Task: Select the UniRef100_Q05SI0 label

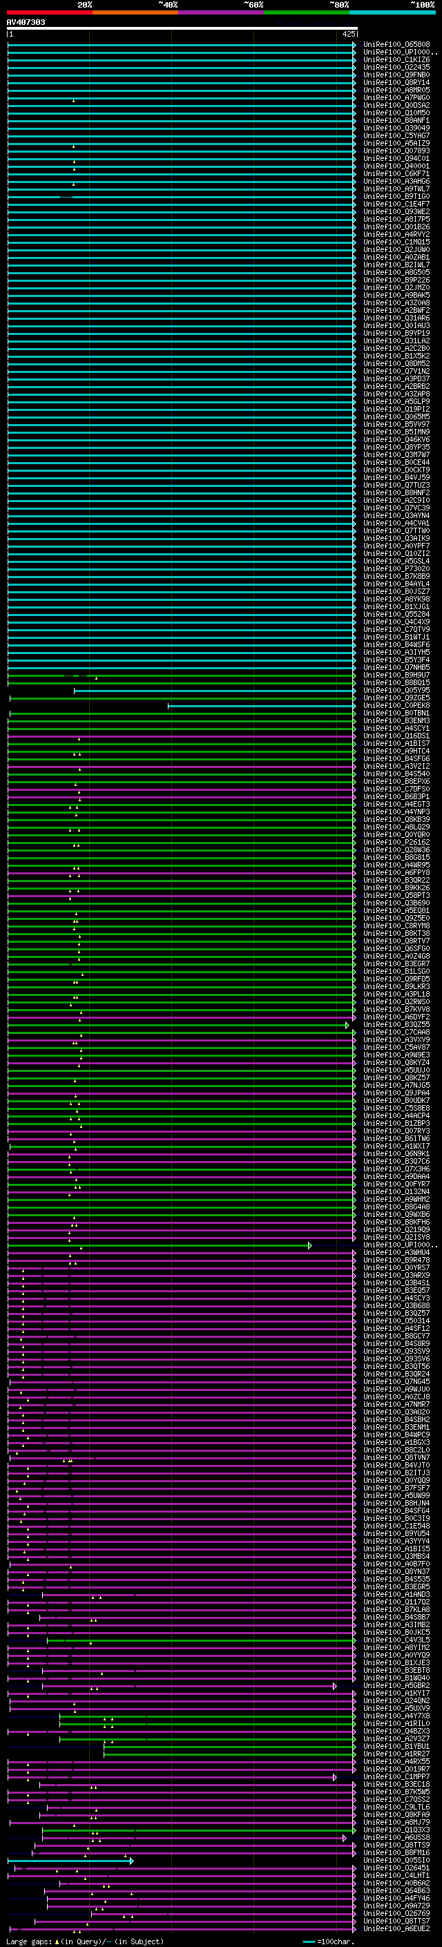Action: point(396,1860)
